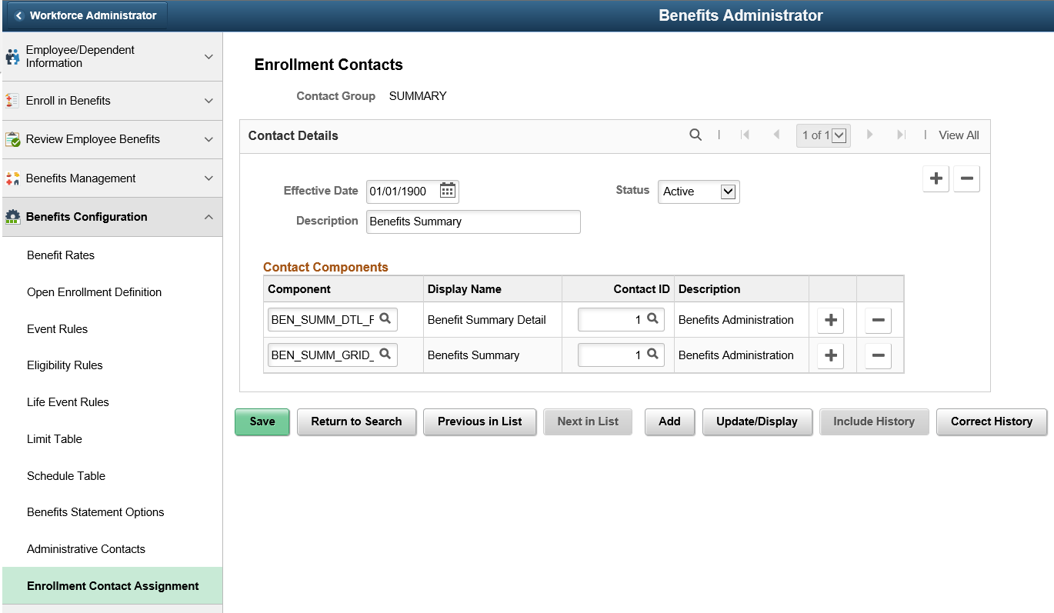The image size is (1054, 613).
Task: Expand Employee/Dependent Information section
Action: [208, 56]
